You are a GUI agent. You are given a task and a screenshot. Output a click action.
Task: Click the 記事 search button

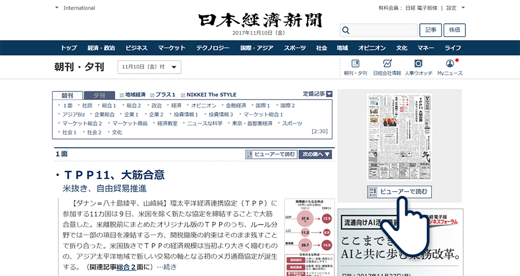[430, 30]
